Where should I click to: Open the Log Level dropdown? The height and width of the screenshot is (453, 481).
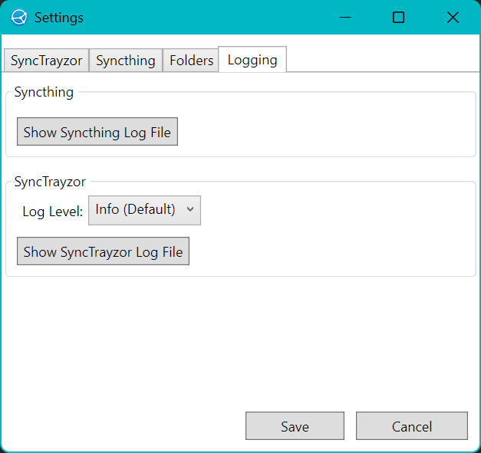[144, 210]
